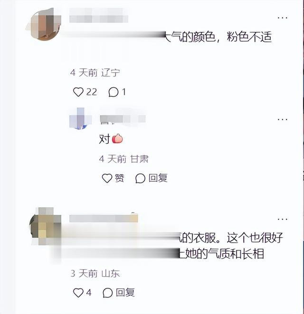304x314 pixels.
Task: Tap the heart icon beside 赞
Action: pos(107,178)
